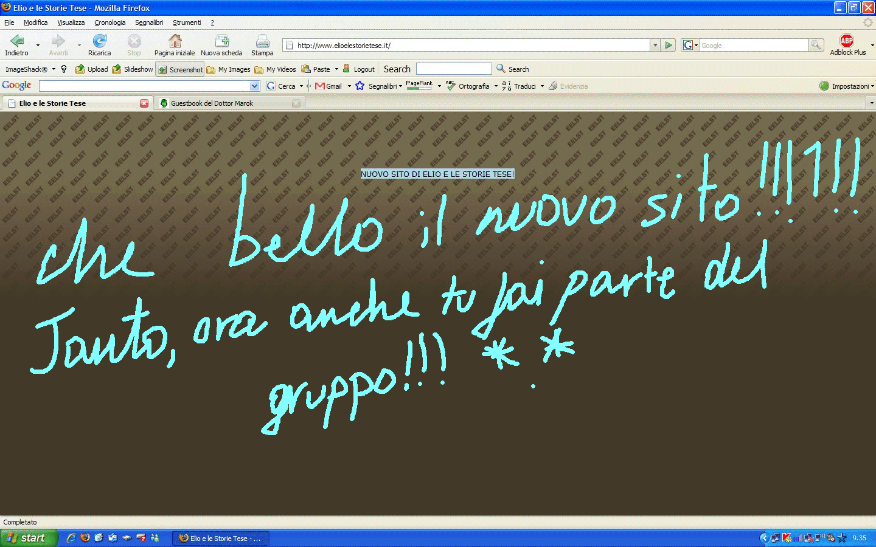This screenshot has height=547, width=876.
Task: Expand Cerca options dropdown arrow
Action: coord(301,86)
